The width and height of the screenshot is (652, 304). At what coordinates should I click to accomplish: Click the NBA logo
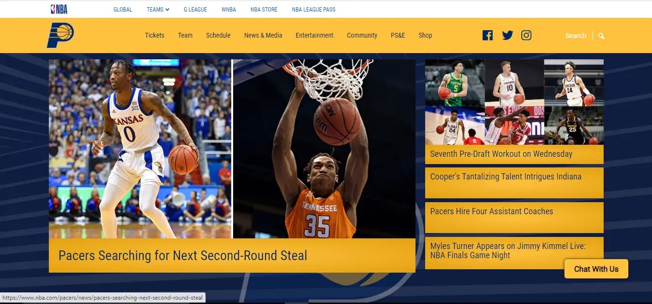[x=58, y=9]
